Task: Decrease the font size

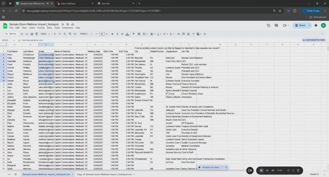Action: coord(97,34)
